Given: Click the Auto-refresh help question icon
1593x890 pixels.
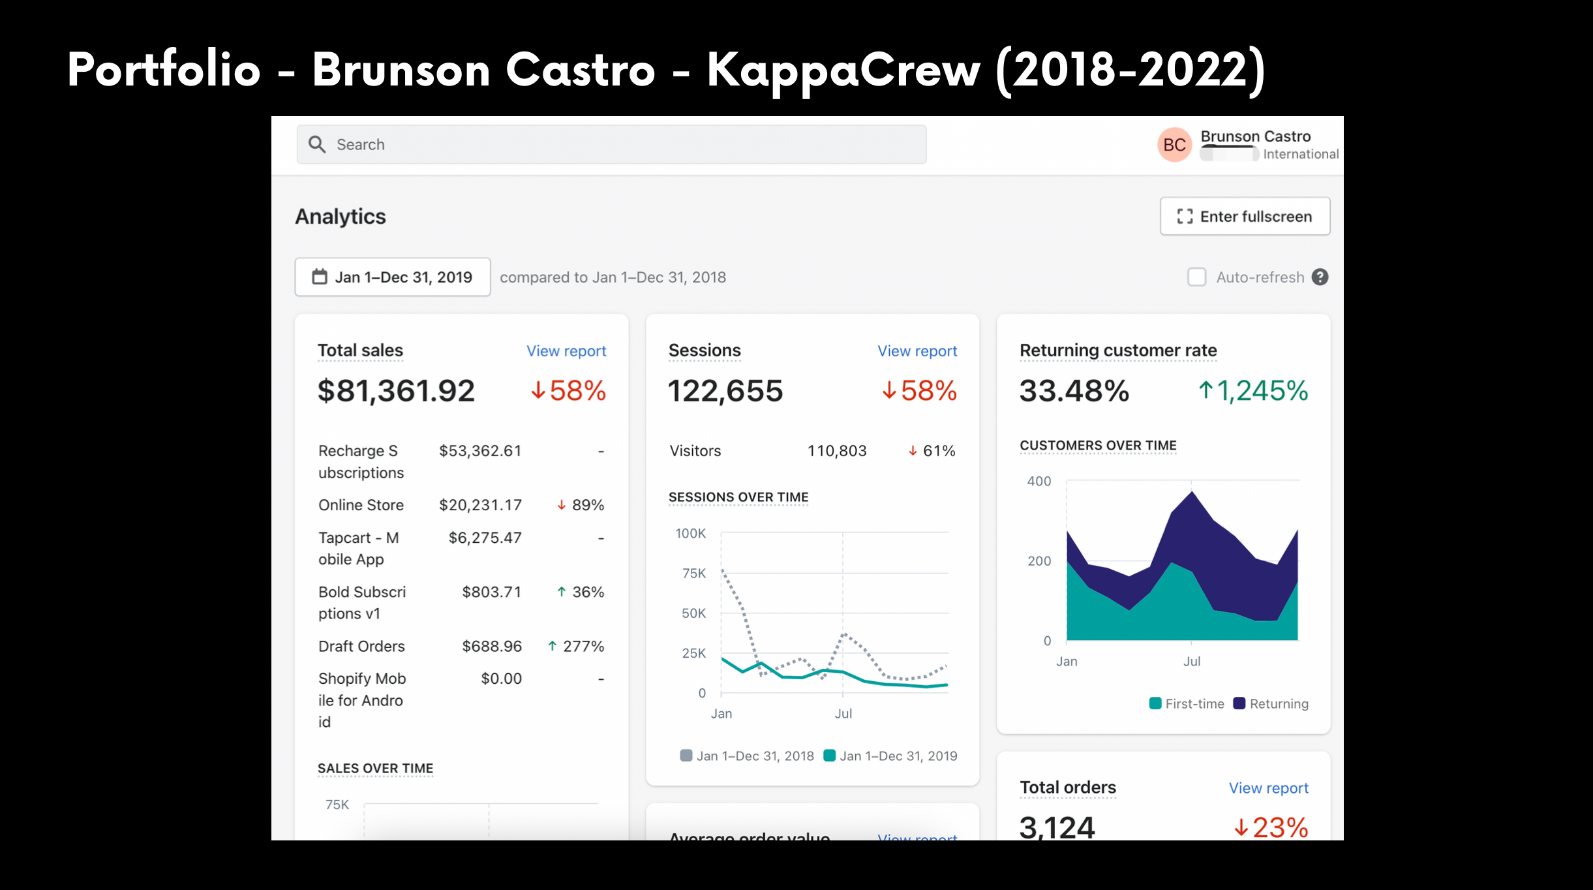Looking at the screenshot, I should click(1320, 277).
